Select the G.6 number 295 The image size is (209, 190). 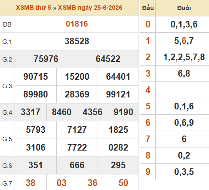click(118, 165)
